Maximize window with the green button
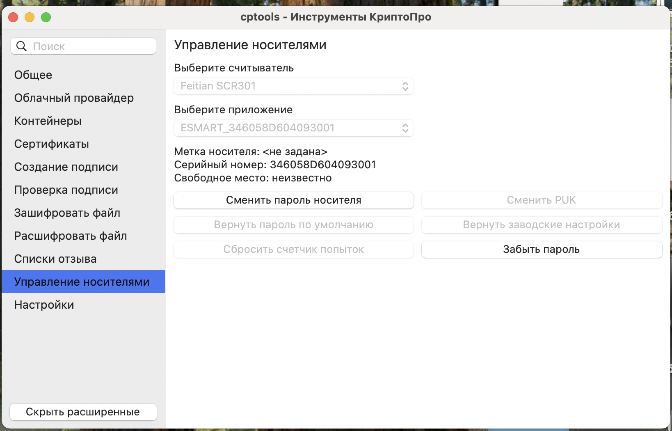This screenshot has width=672, height=431. pos(46,17)
